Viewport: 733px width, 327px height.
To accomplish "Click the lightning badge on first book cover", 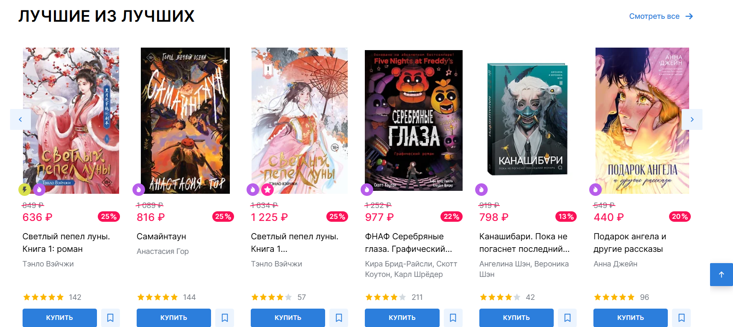I will pos(25,190).
